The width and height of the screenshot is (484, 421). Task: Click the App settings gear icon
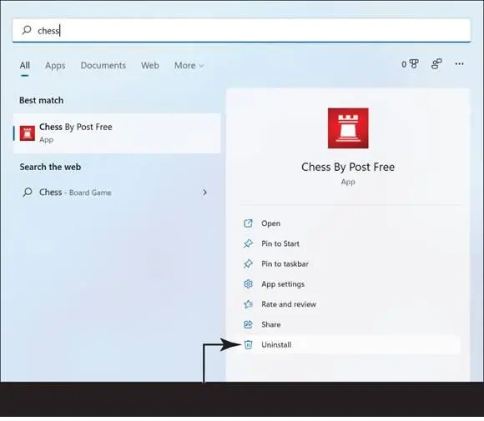[x=248, y=284]
